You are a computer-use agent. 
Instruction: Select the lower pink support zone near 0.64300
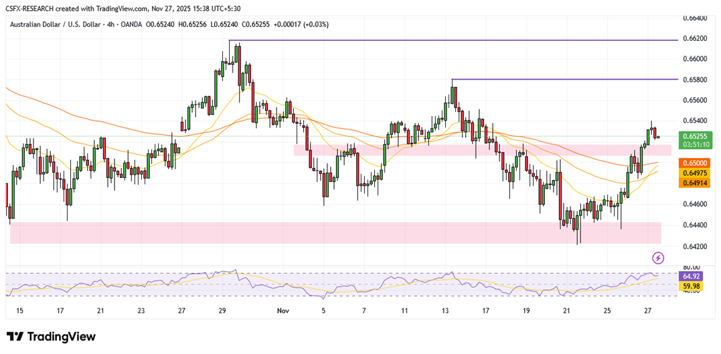(335, 233)
